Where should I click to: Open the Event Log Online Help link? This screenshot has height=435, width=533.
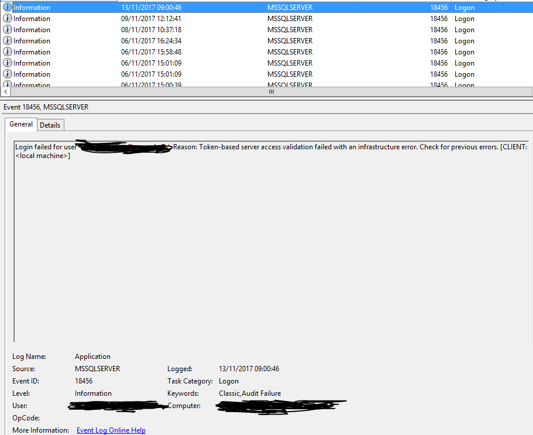111,430
